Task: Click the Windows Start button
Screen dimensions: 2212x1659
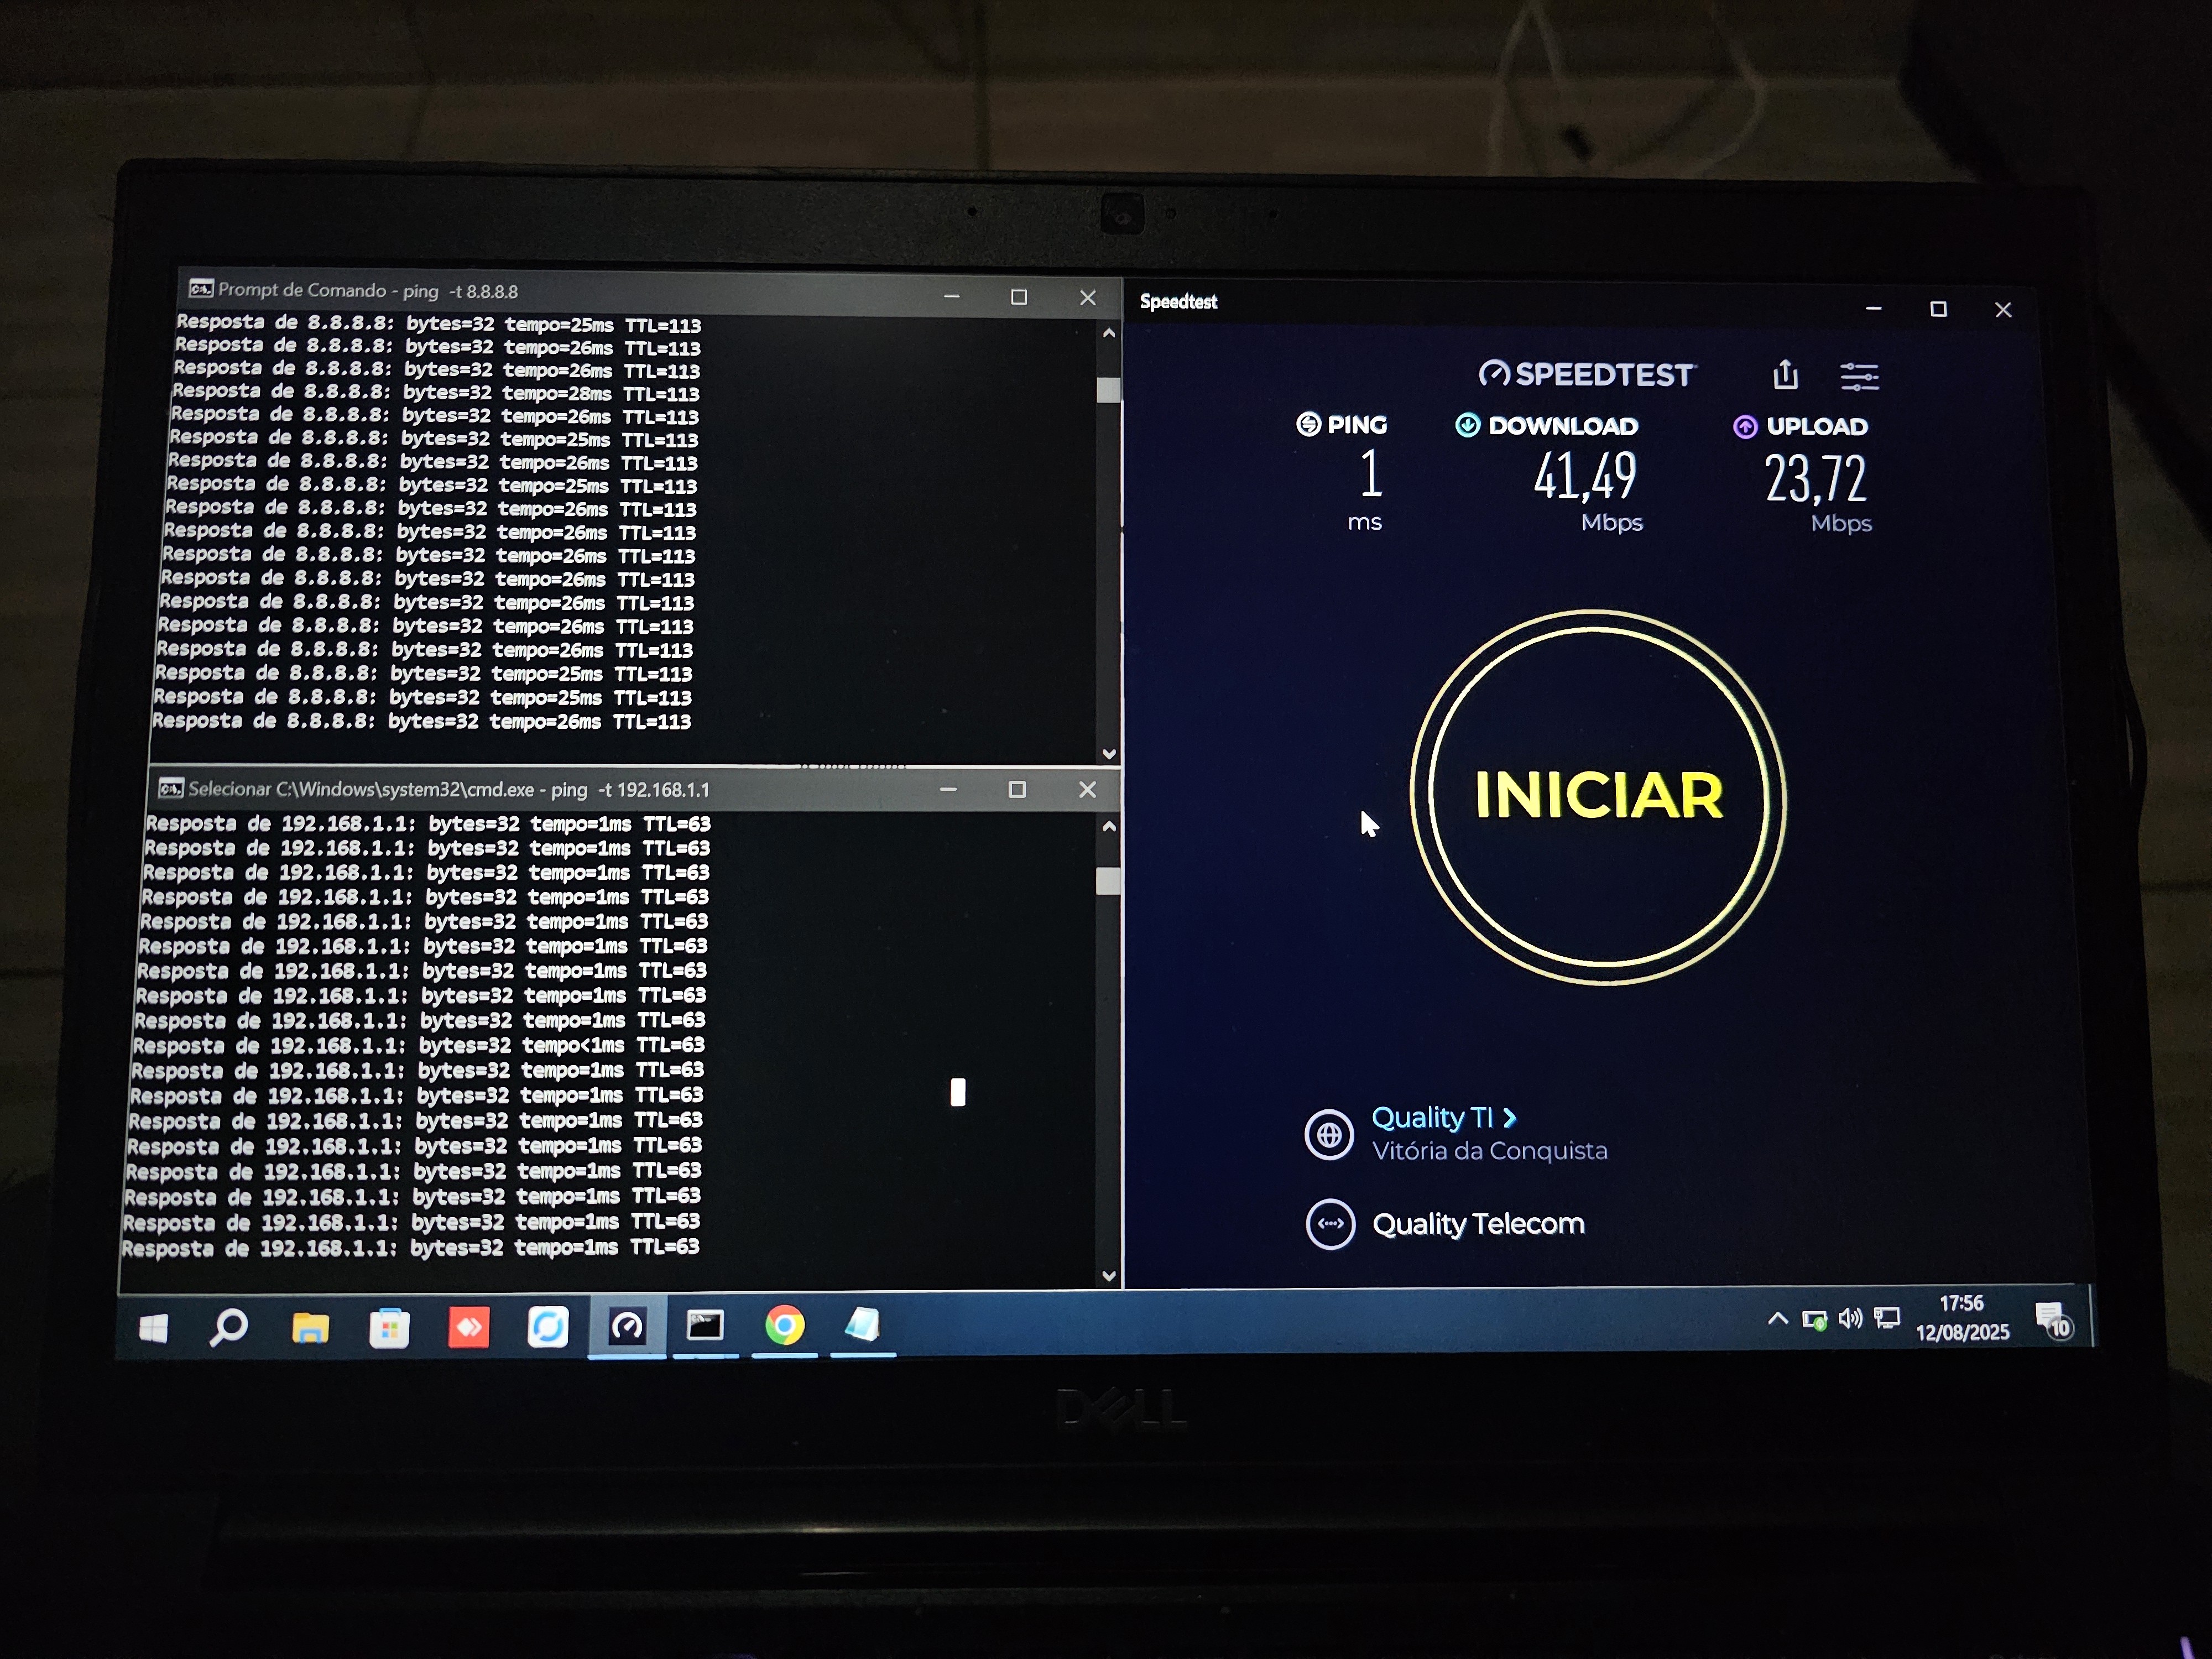Action: point(153,1329)
